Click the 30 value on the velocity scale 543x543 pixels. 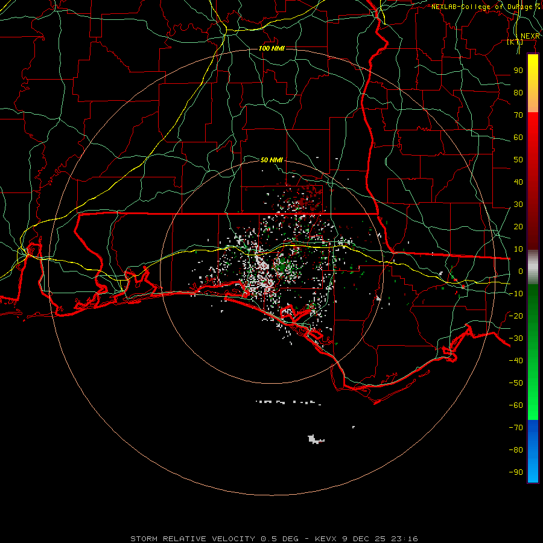pyautogui.click(x=518, y=205)
